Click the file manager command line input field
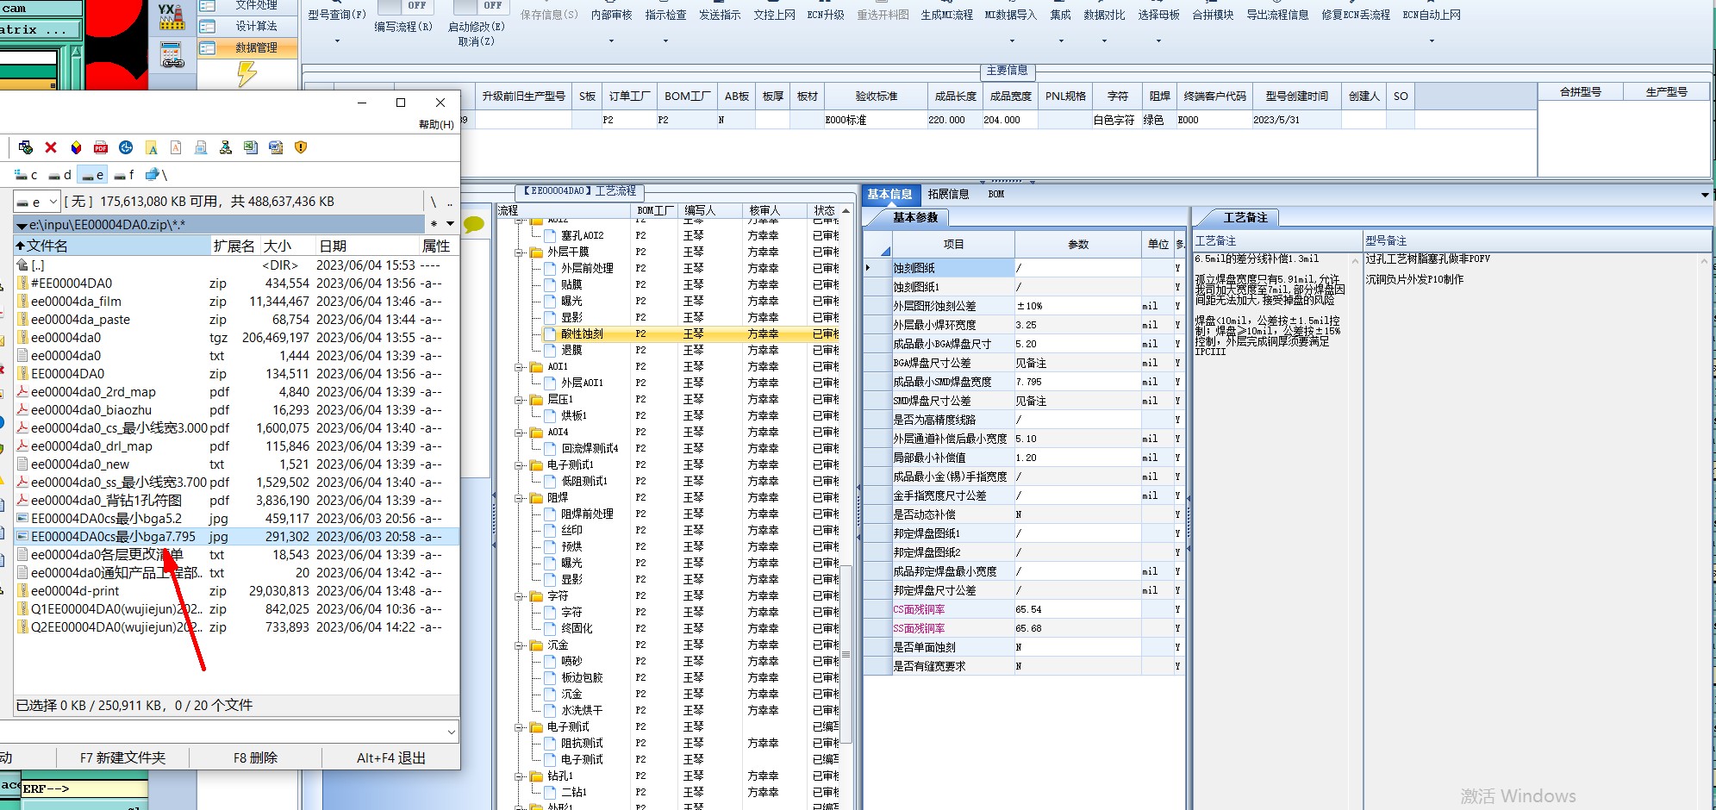The image size is (1716, 810). [x=228, y=732]
